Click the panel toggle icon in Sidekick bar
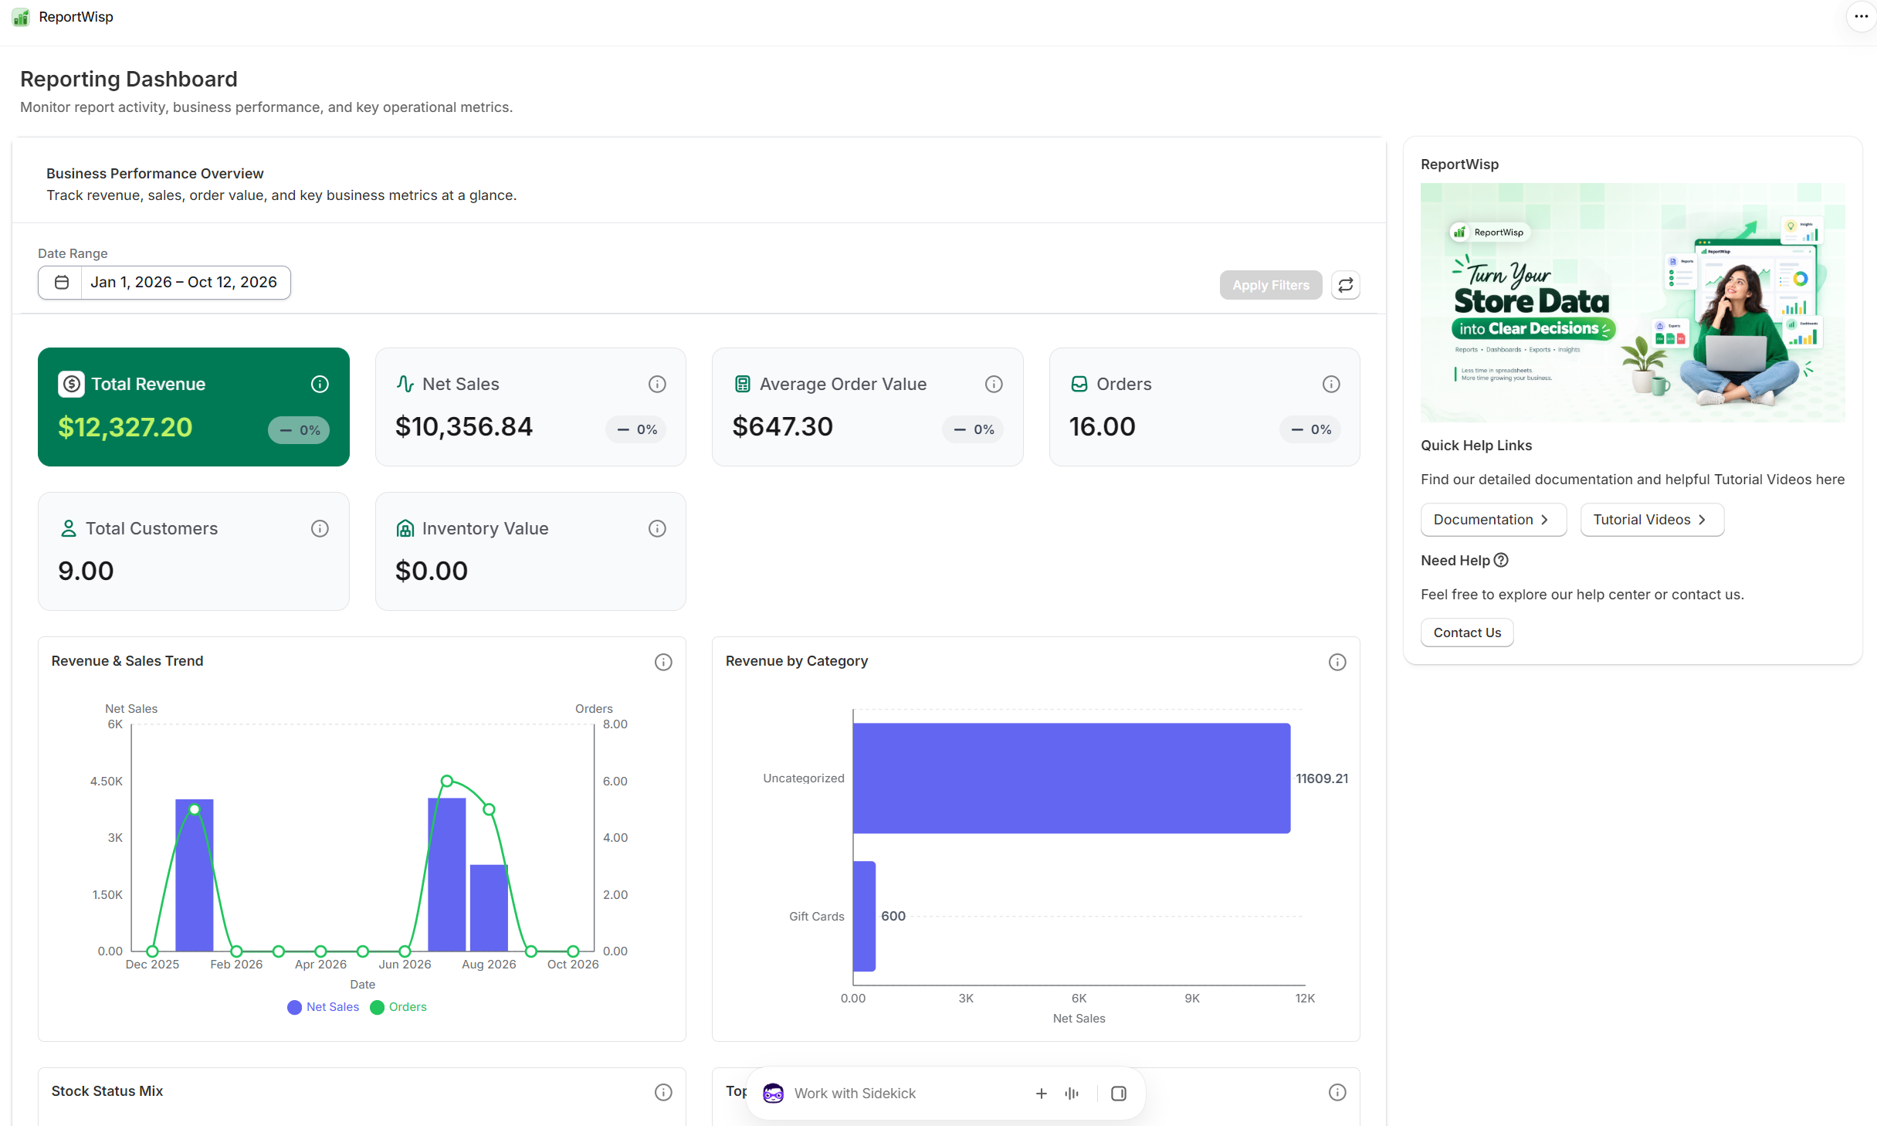The height and width of the screenshot is (1126, 1877). point(1119,1094)
